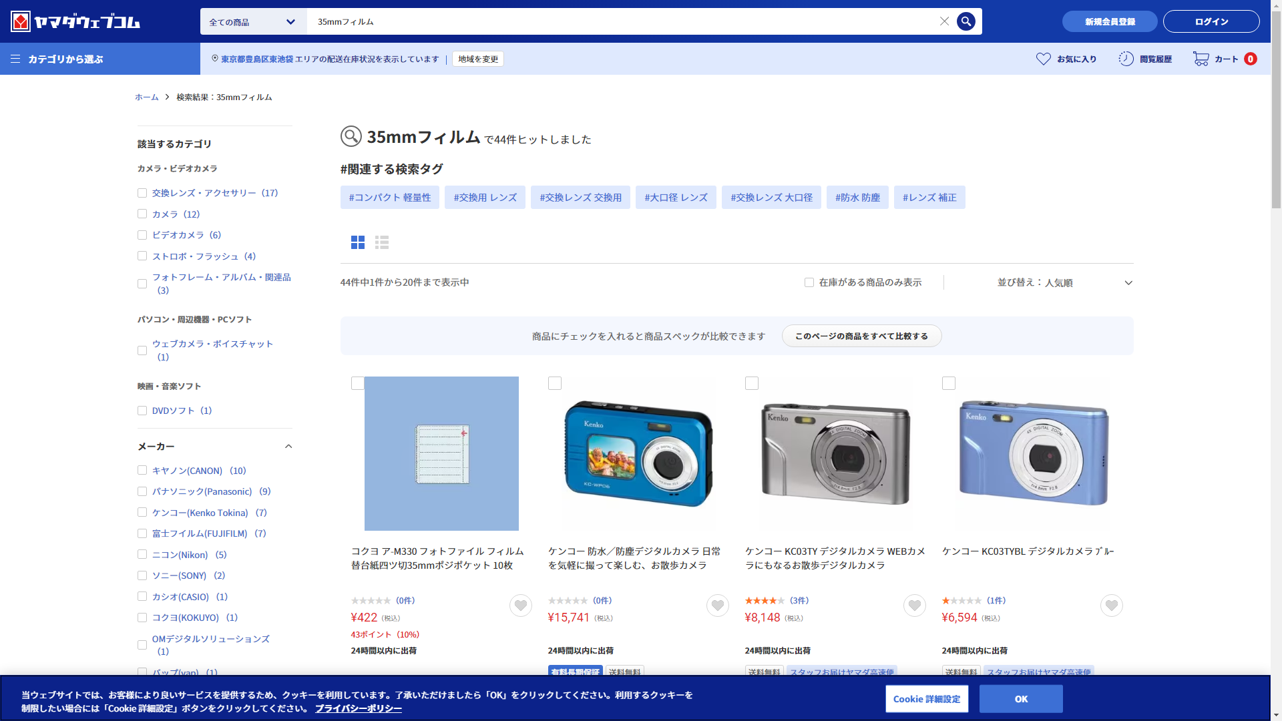Click the search magnifier button
Viewport: 1282px width, 721px height.
pyautogui.click(x=966, y=21)
